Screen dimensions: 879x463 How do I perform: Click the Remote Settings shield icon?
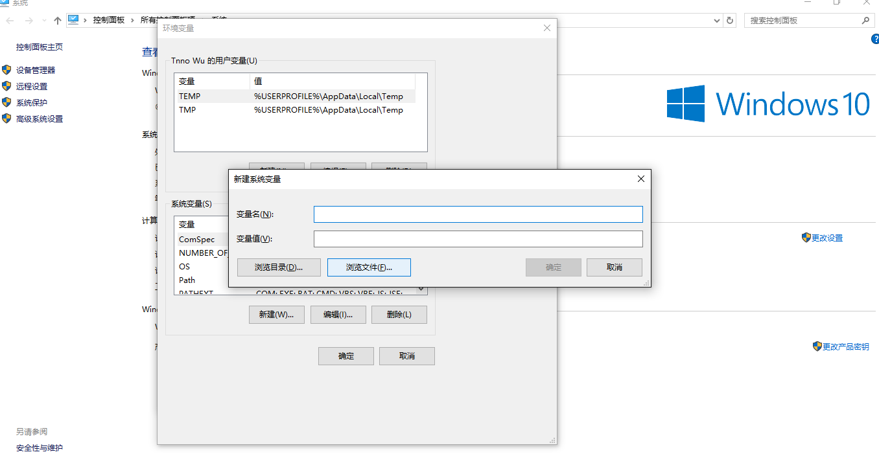pos(6,86)
